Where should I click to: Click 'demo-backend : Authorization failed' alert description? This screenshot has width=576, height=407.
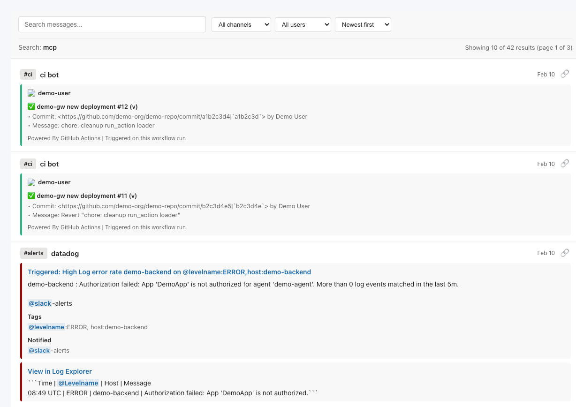point(243,284)
